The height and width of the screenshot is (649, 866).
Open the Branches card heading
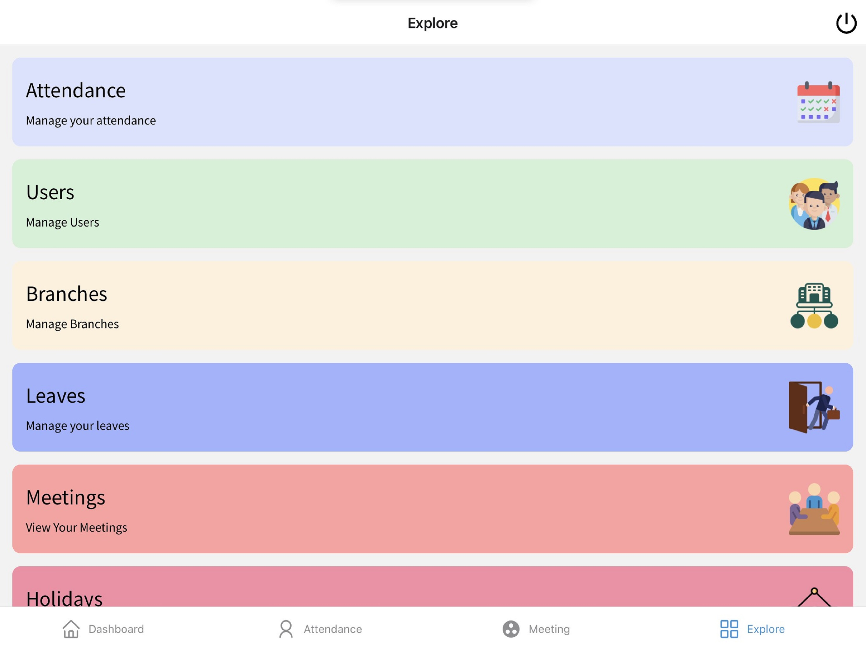tap(67, 294)
